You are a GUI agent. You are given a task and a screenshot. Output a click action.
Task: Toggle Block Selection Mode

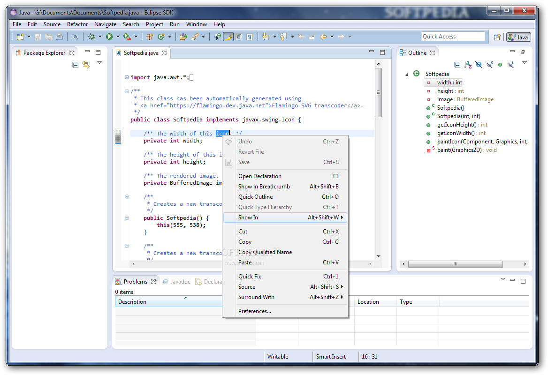pos(239,37)
